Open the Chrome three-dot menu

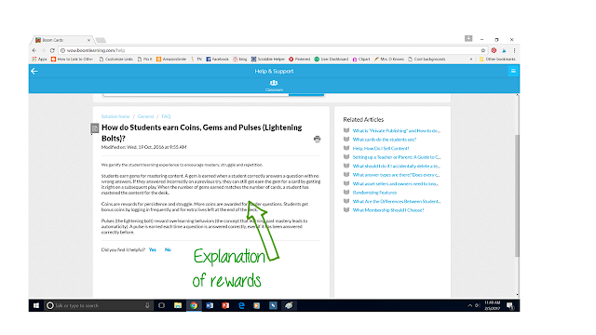[x=514, y=50]
